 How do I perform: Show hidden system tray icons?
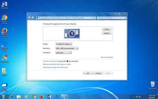pos(134,97)
